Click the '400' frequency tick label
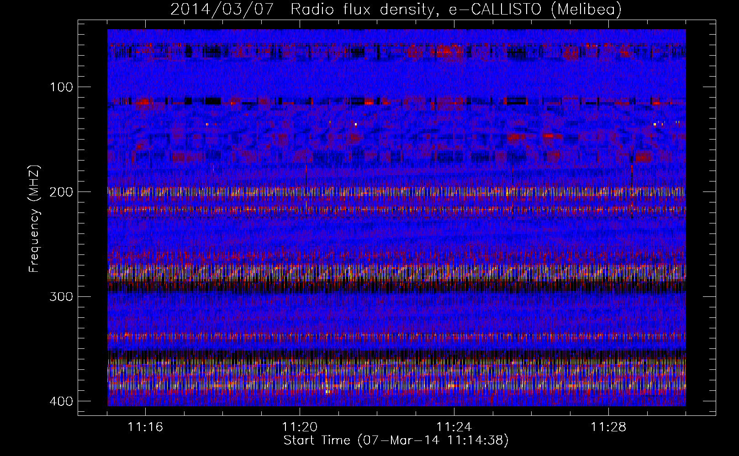The width and height of the screenshot is (739, 456). point(61,401)
